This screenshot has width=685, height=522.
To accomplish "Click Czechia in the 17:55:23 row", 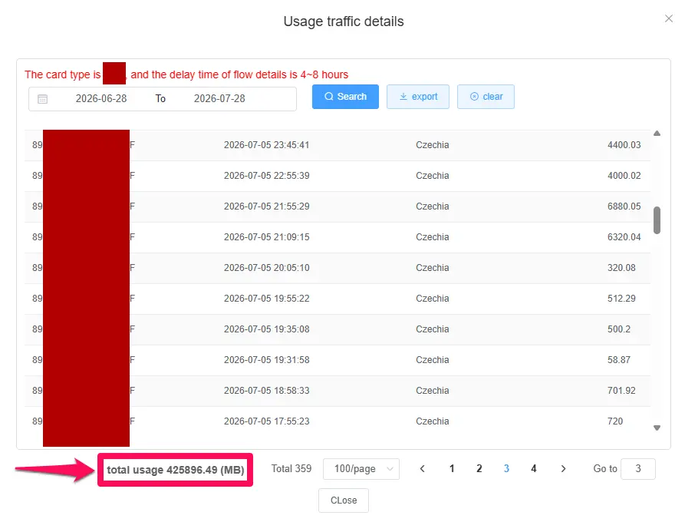I will [432, 421].
